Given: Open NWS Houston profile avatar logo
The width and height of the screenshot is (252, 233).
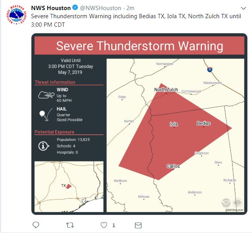Looking at the screenshot, I should [16, 17].
